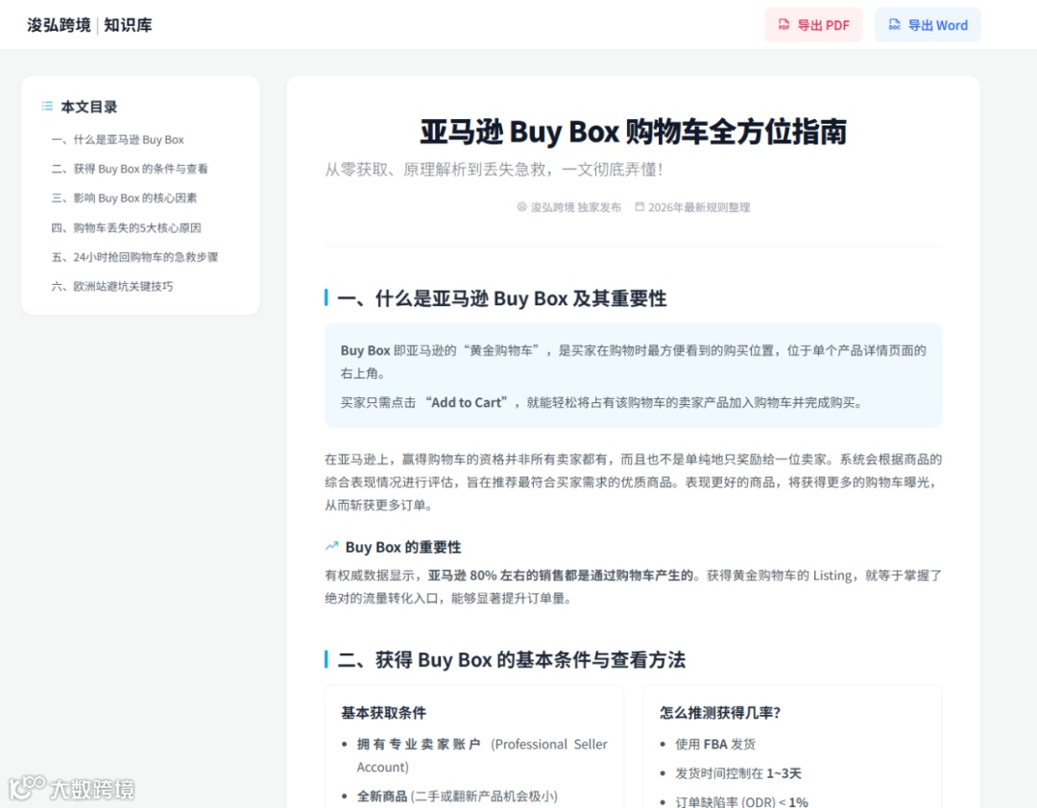Click paragraph starting 在亚马逊上，赢得购物车的资格
The width and height of the screenshot is (1037, 808).
point(633,482)
